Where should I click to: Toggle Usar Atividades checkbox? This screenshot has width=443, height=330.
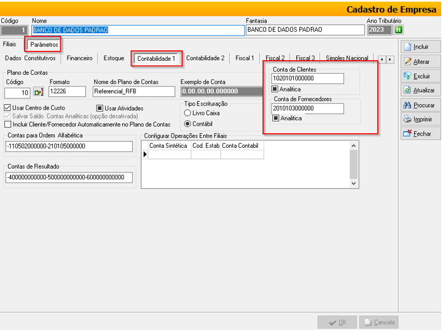coord(100,109)
